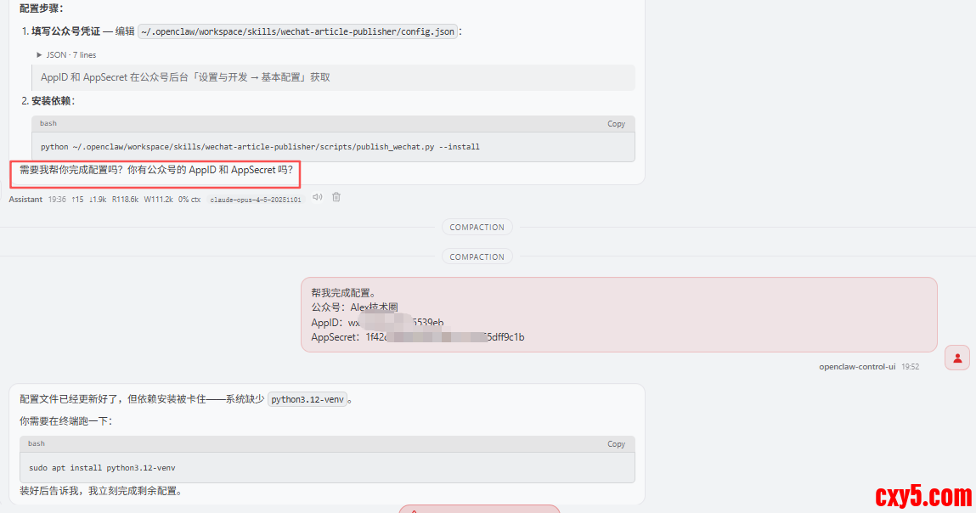Delete the assistant message with trash icon

[x=336, y=197]
